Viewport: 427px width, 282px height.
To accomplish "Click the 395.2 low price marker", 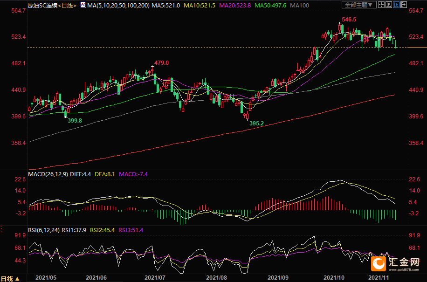I will tap(256, 124).
